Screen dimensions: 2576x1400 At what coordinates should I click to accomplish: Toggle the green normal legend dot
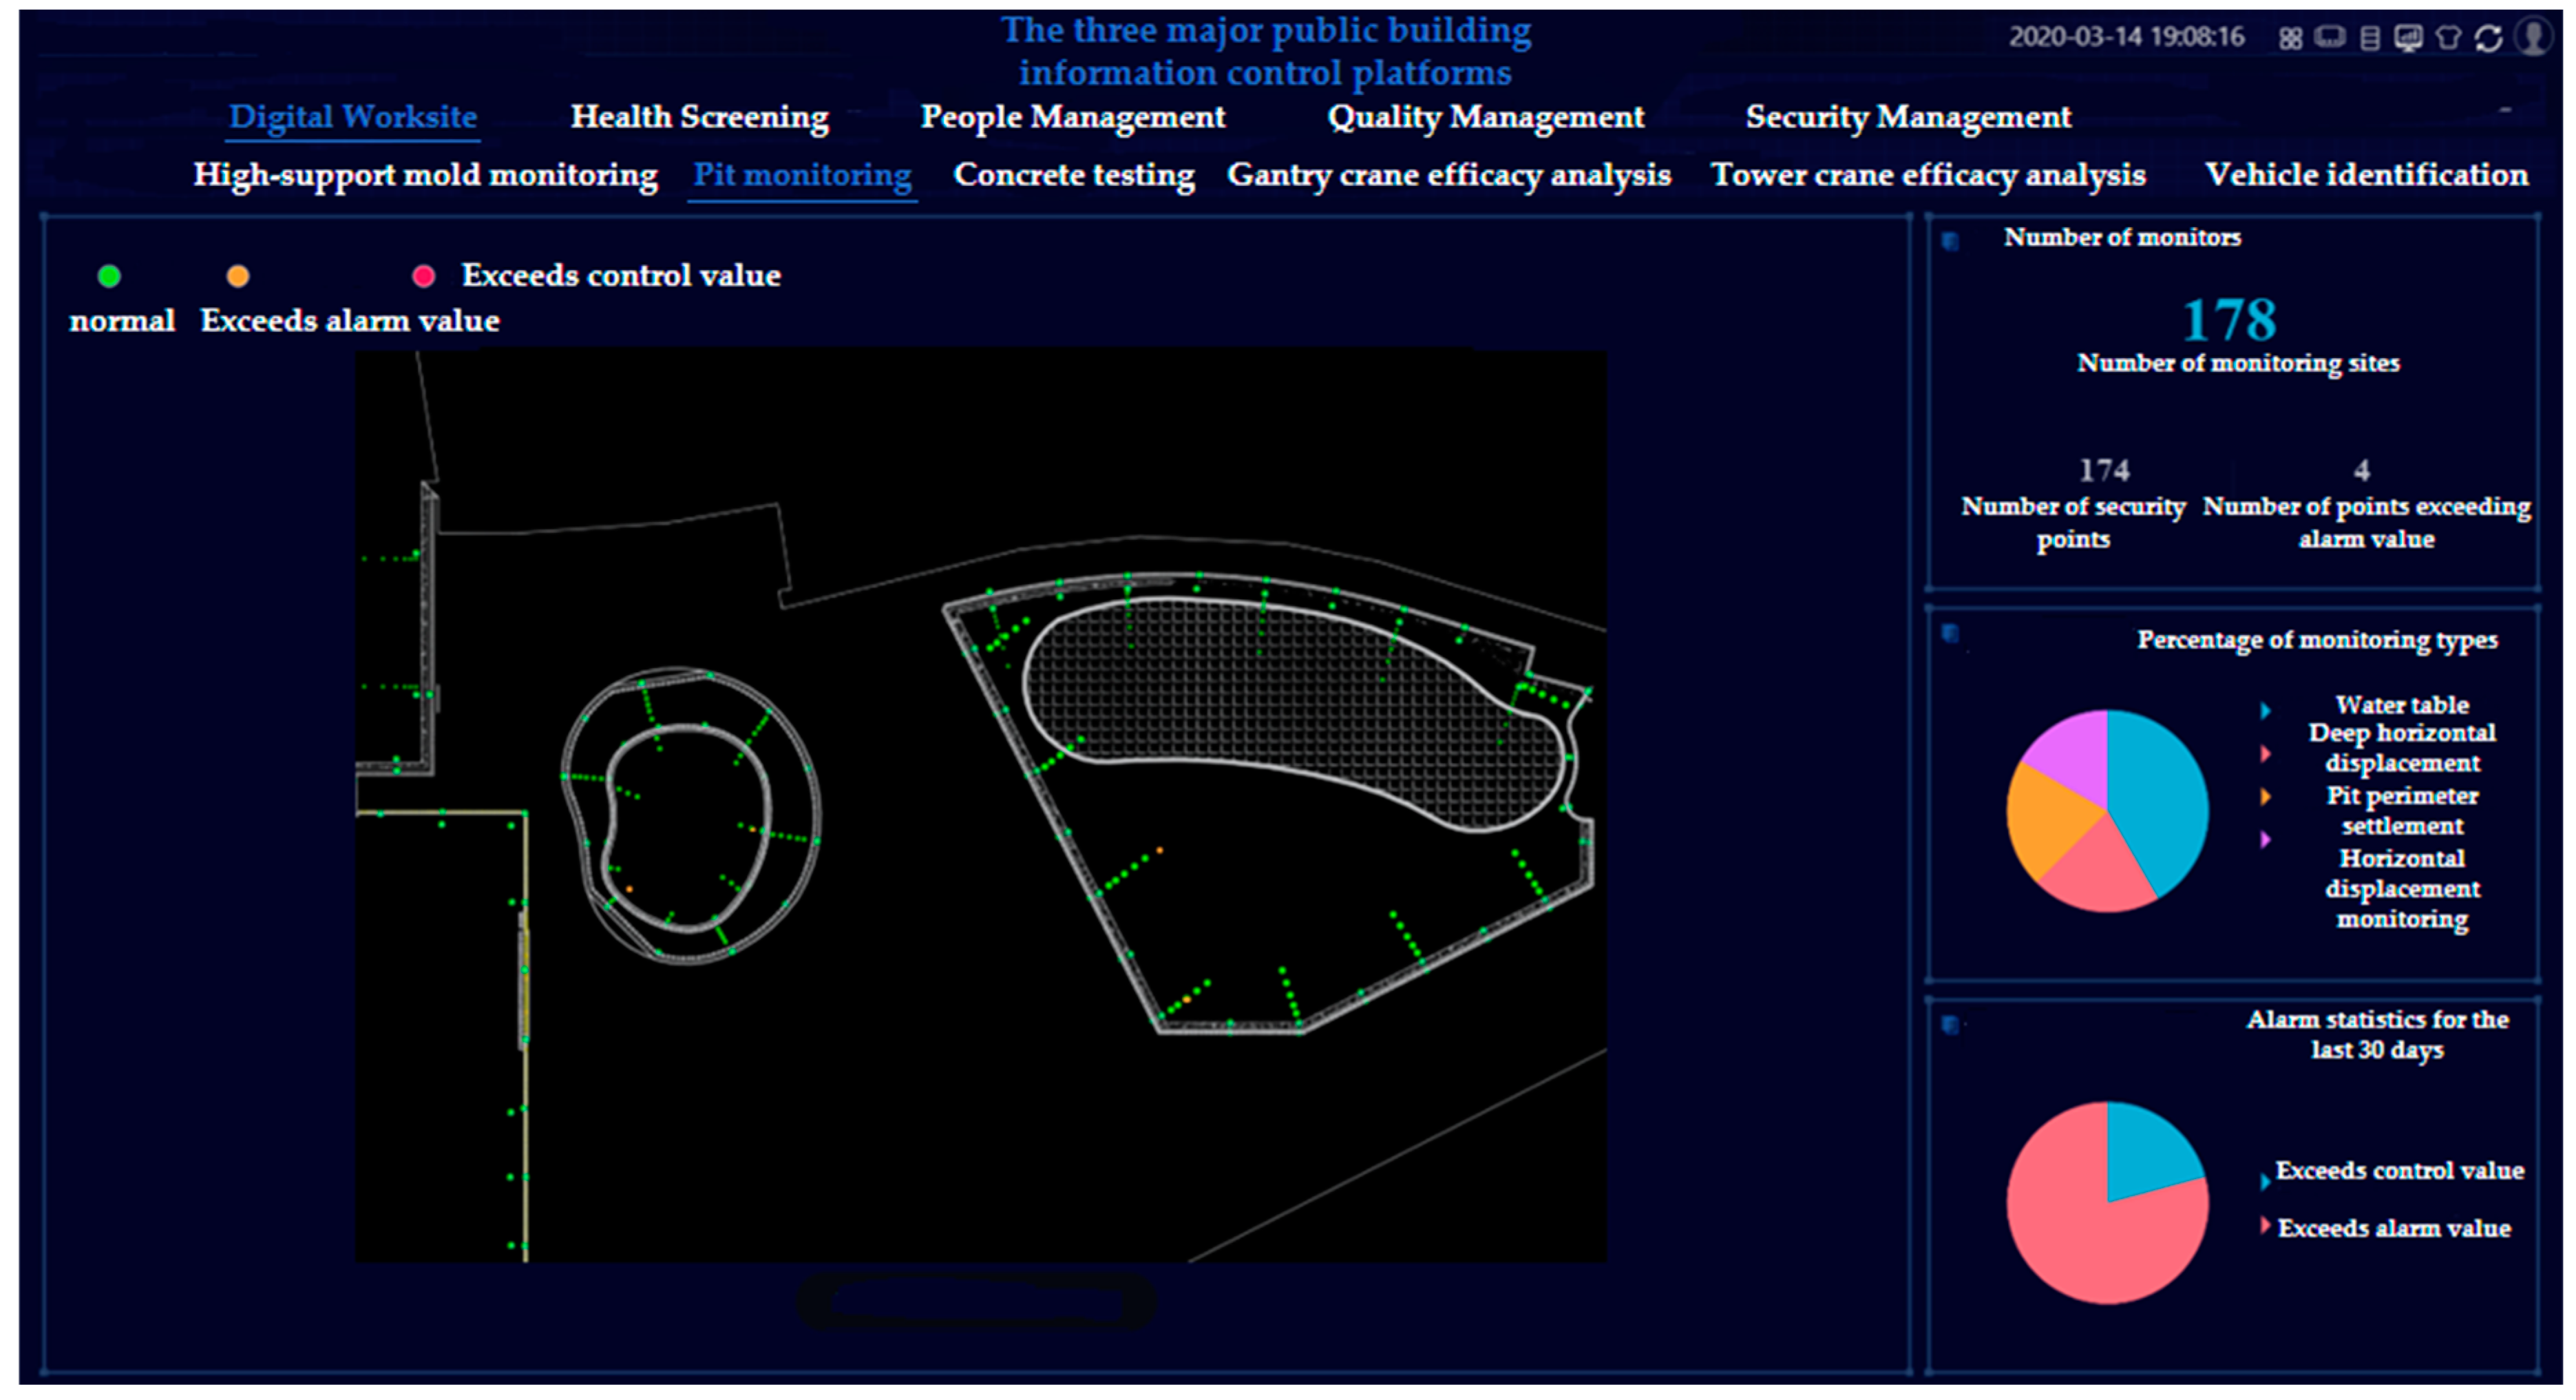109,276
